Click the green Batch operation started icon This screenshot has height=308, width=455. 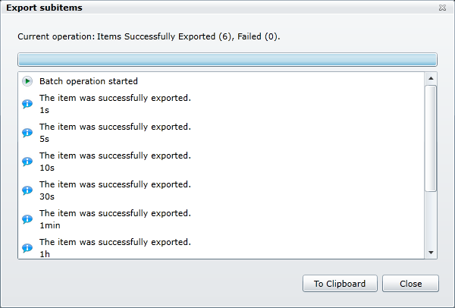coord(27,81)
